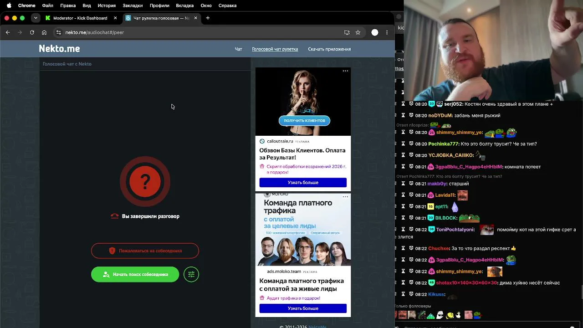Open the Чат navigation link

(238, 49)
